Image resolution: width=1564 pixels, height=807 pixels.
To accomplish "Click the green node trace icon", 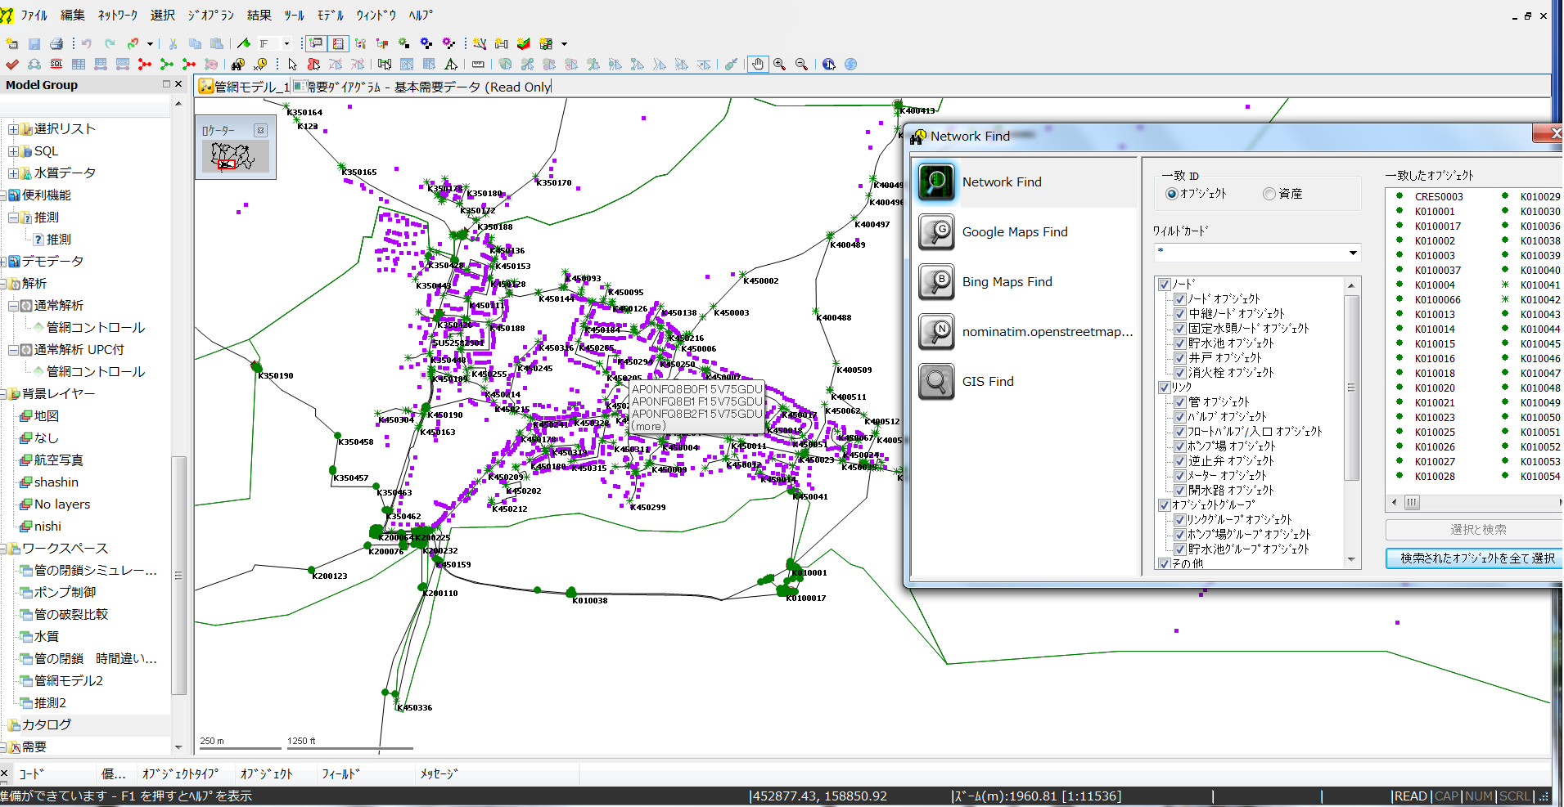I will point(167,64).
